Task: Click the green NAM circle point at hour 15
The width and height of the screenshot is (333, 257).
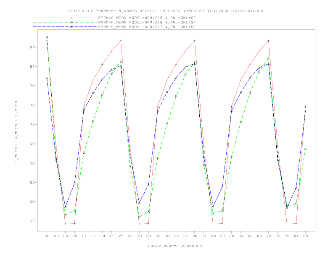Action: (93, 121)
